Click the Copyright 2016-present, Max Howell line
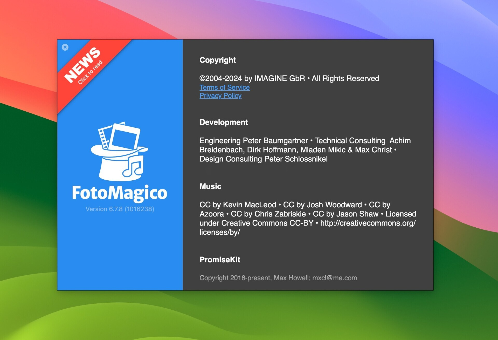498x340 pixels. point(278,278)
